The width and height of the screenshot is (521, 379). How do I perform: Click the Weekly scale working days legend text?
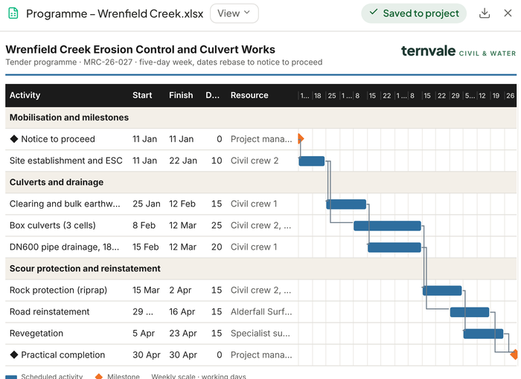click(x=199, y=376)
